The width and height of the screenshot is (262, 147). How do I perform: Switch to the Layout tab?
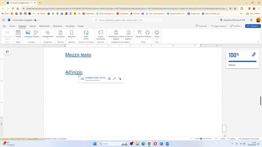(x=32, y=26)
